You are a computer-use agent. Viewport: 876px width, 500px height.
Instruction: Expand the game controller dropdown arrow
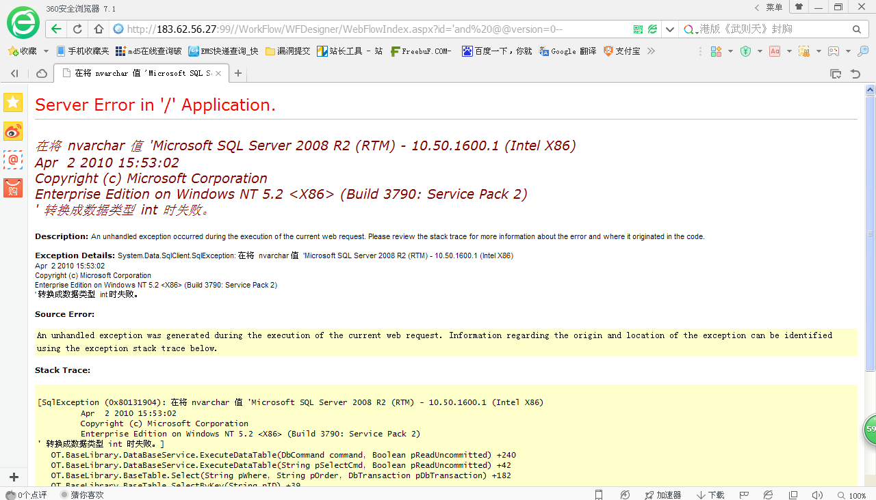click(848, 51)
